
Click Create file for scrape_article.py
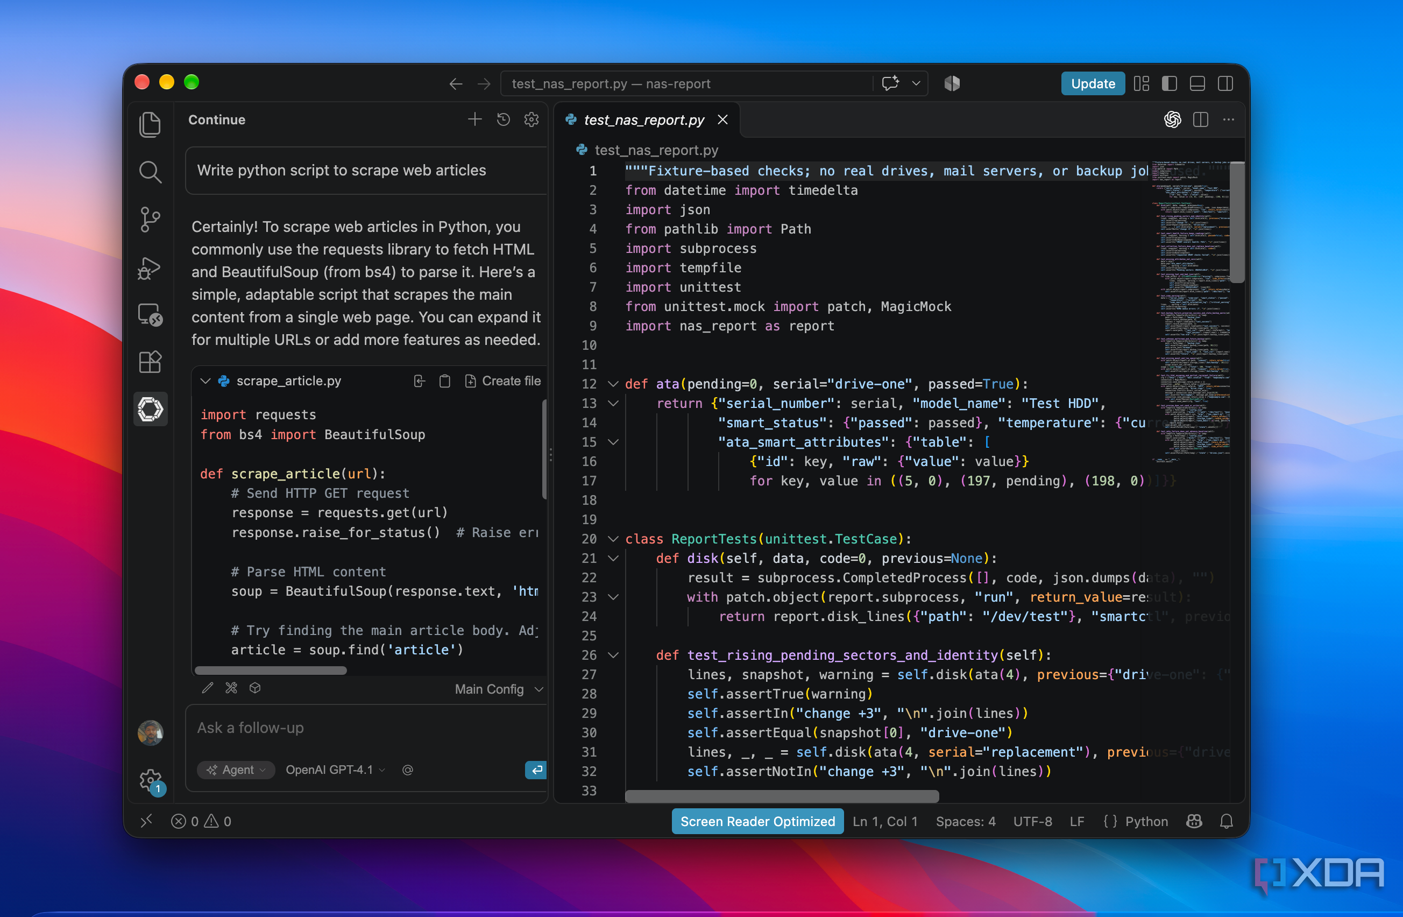[x=503, y=381]
